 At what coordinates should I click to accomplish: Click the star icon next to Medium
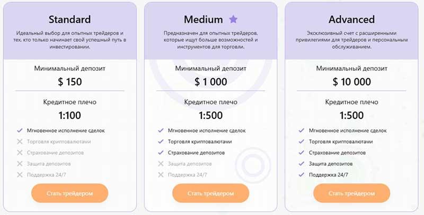pyautogui.click(x=233, y=19)
